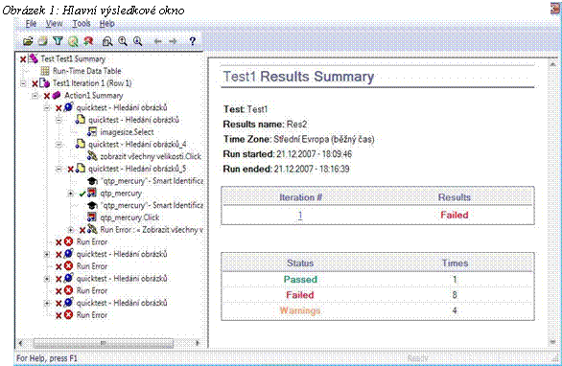
Task: Click the purple Action1 Summary icon
Action: 57,95
